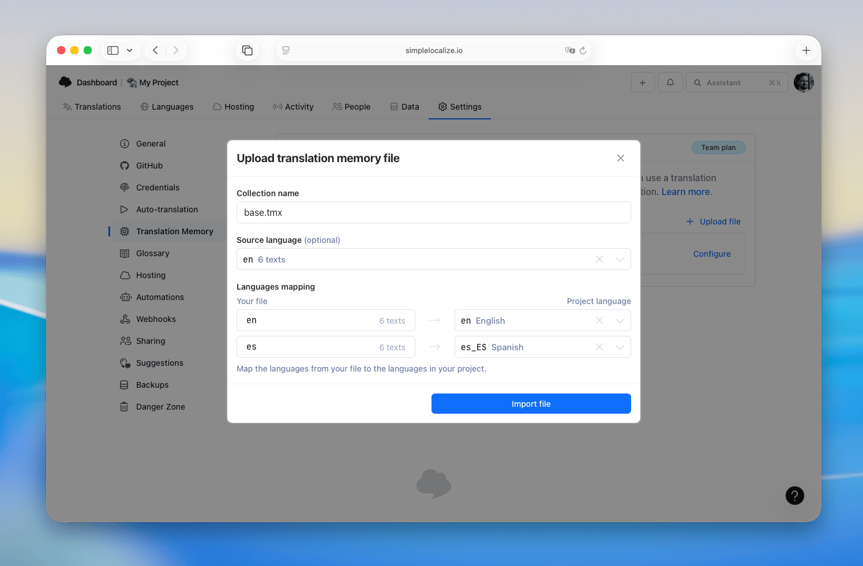Viewport: 863px width, 566px height.
Task: Close the Upload translation memory dialog
Action: pyautogui.click(x=620, y=158)
